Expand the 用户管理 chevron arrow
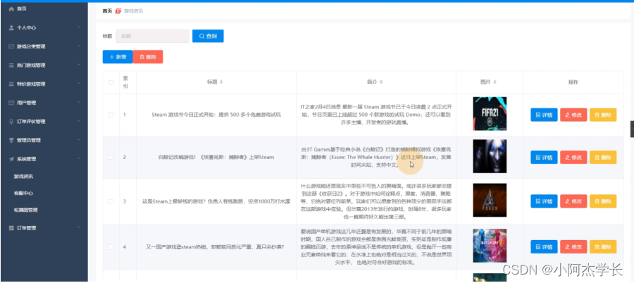This screenshot has height=283, width=634. pyautogui.click(x=79, y=102)
